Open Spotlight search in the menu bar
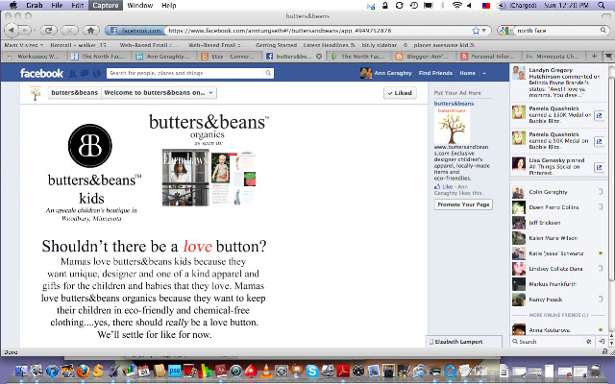This screenshot has height=384, width=615. point(601,5)
